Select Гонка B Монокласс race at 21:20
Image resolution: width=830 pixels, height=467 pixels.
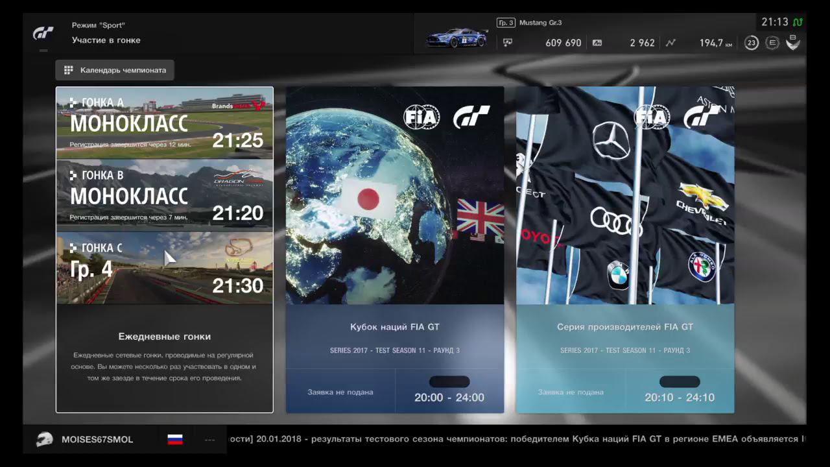coord(165,196)
